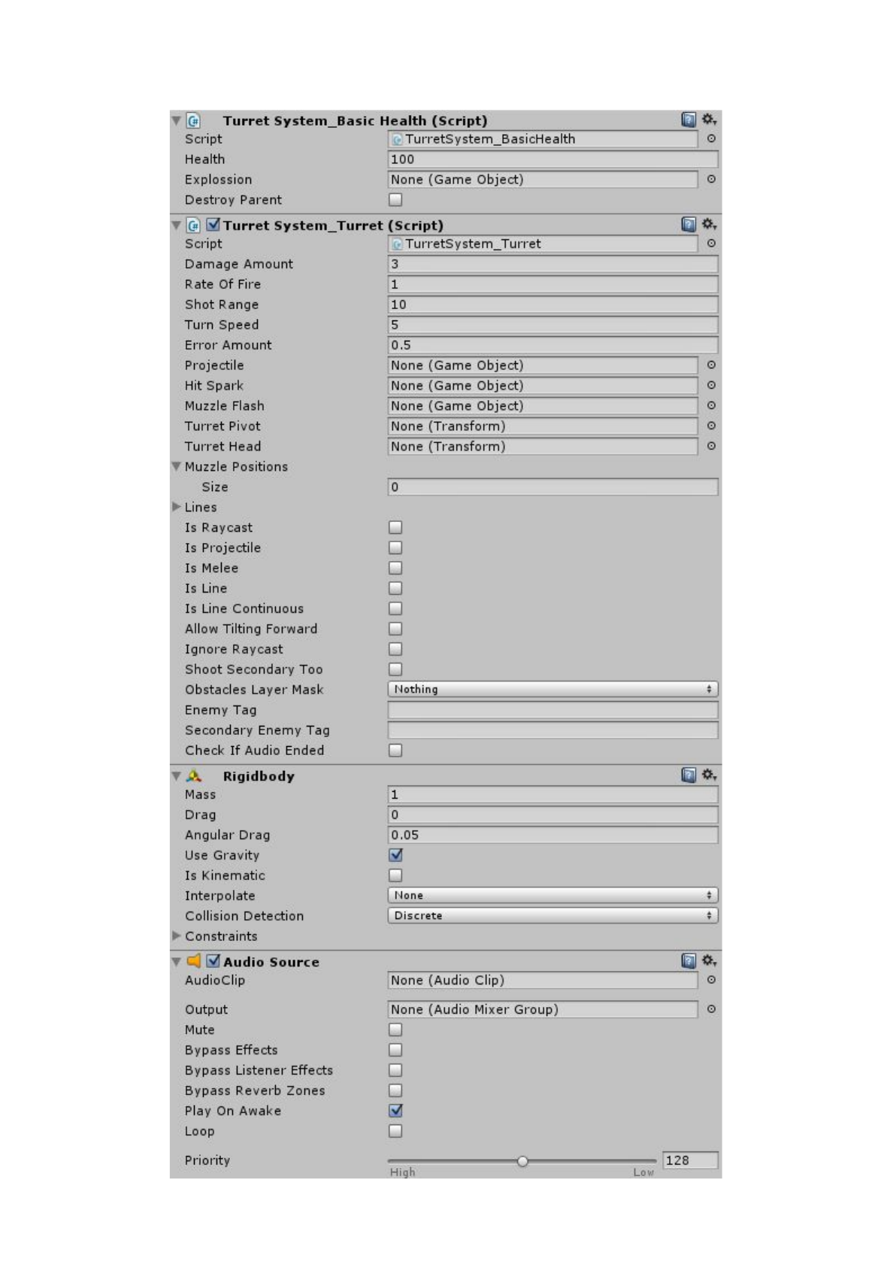The width and height of the screenshot is (893, 1265).
Task: Toggle Shoot Secondary Too checkbox
Action: pos(395,669)
